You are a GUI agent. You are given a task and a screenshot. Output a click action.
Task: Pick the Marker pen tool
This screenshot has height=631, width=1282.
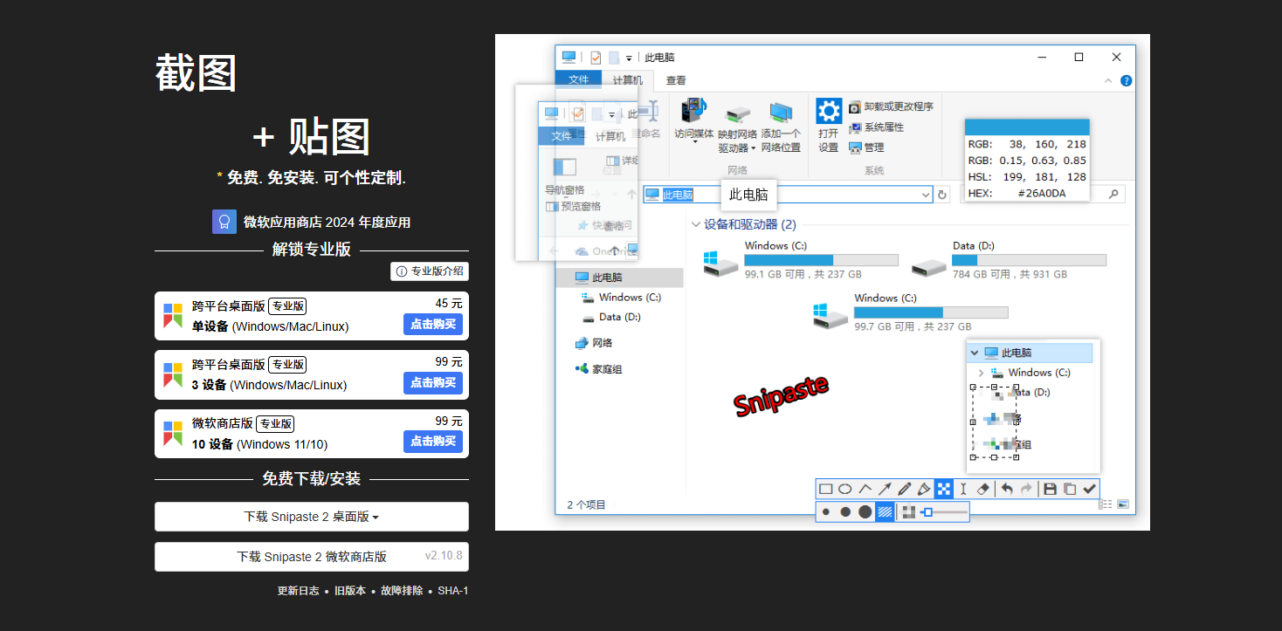[924, 489]
